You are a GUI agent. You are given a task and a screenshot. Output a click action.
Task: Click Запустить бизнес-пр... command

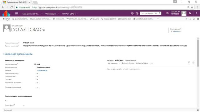coord(143,19)
